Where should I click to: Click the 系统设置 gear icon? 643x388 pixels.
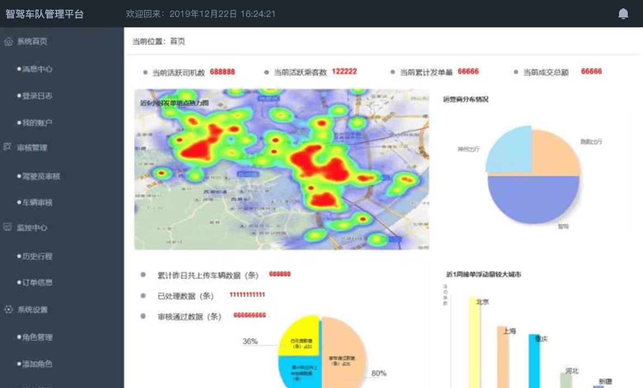(x=8, y=310)
